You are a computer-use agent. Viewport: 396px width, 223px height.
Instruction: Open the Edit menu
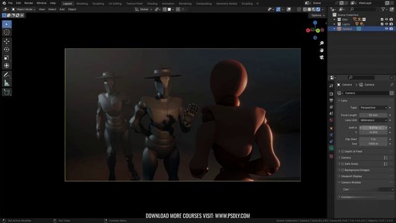click(x=19, y=3)
